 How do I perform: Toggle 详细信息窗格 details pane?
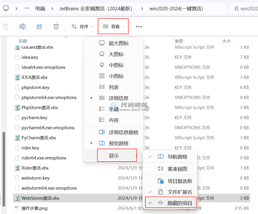pyautogui.click(x=114, y=132)
